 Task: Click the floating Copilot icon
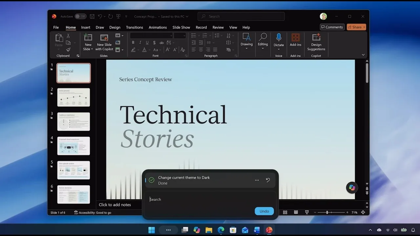tap(352, 187)
